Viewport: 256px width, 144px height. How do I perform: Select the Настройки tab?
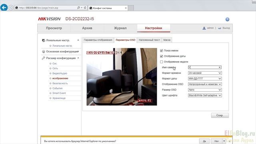tap(154, 28)
